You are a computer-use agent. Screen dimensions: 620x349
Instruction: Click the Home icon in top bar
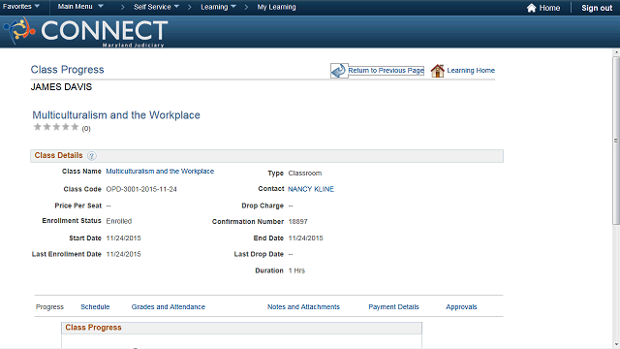(531, 8)
